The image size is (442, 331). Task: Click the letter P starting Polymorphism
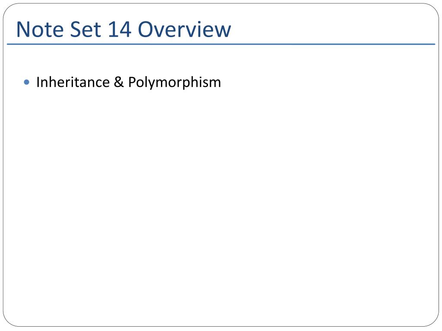point(132,82)
